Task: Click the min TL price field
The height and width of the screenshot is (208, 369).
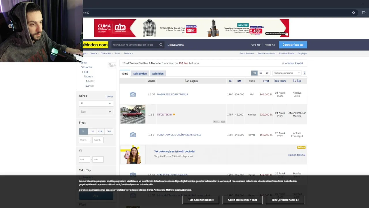Action: [x=84, y=140]
